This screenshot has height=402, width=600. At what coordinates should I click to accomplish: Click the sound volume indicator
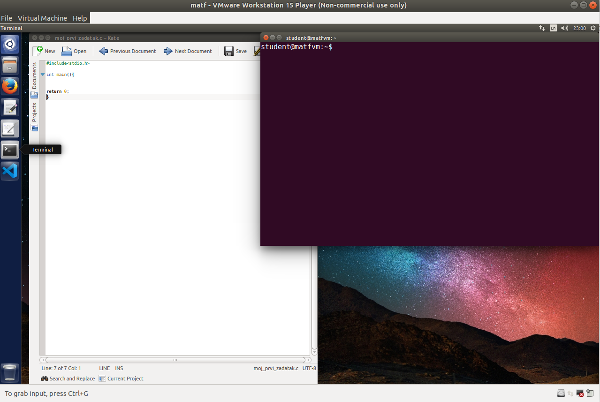[564, 28]
